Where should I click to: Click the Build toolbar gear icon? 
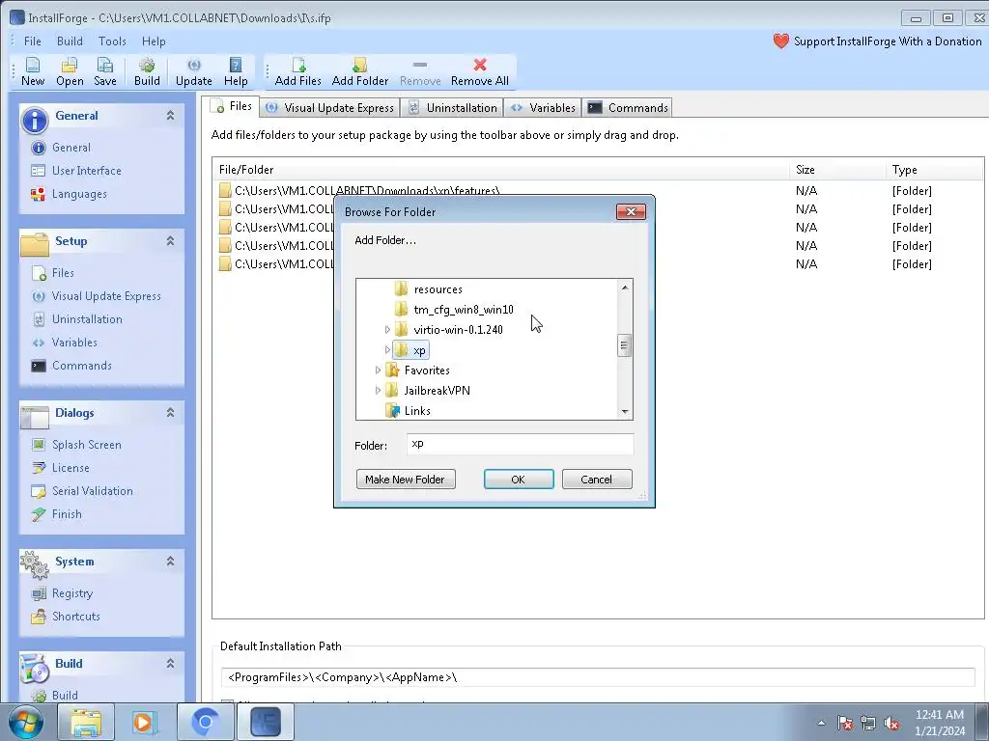[147, 65]
